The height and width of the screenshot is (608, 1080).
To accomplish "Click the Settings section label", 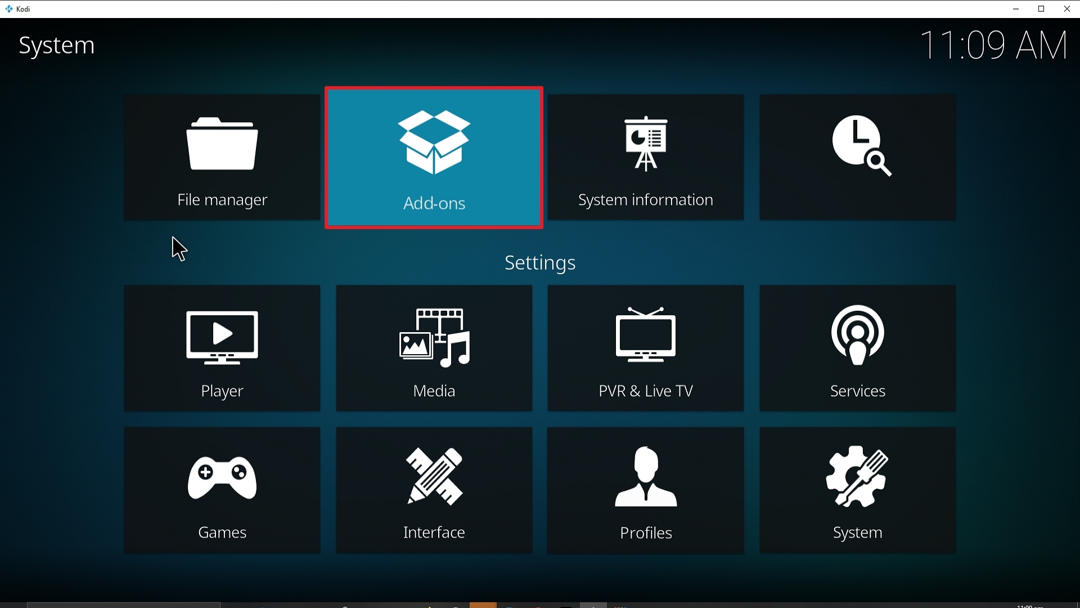I will point(540,263).
